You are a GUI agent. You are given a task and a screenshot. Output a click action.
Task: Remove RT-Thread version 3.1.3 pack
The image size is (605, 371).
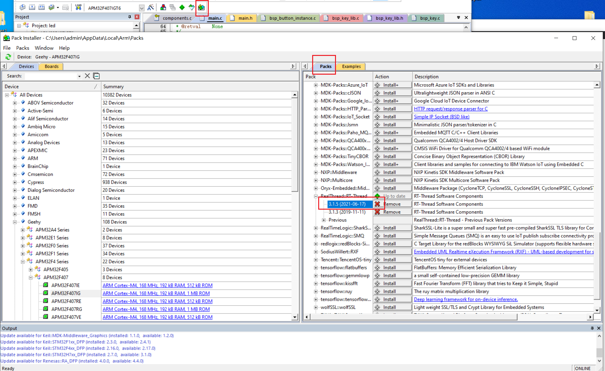tap(392, 212)
